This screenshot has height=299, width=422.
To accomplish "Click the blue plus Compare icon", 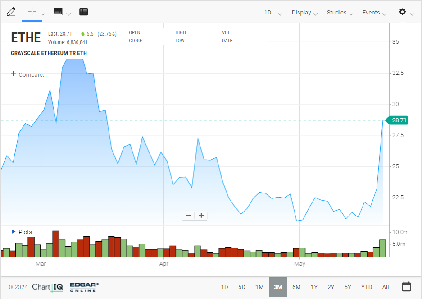I will click(x=13, y=74).
